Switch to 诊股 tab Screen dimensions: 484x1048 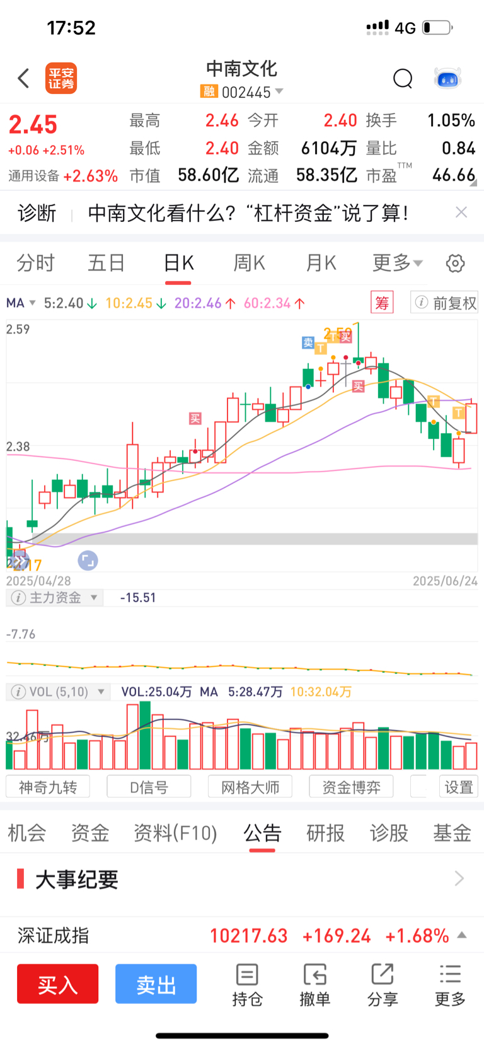389,833
